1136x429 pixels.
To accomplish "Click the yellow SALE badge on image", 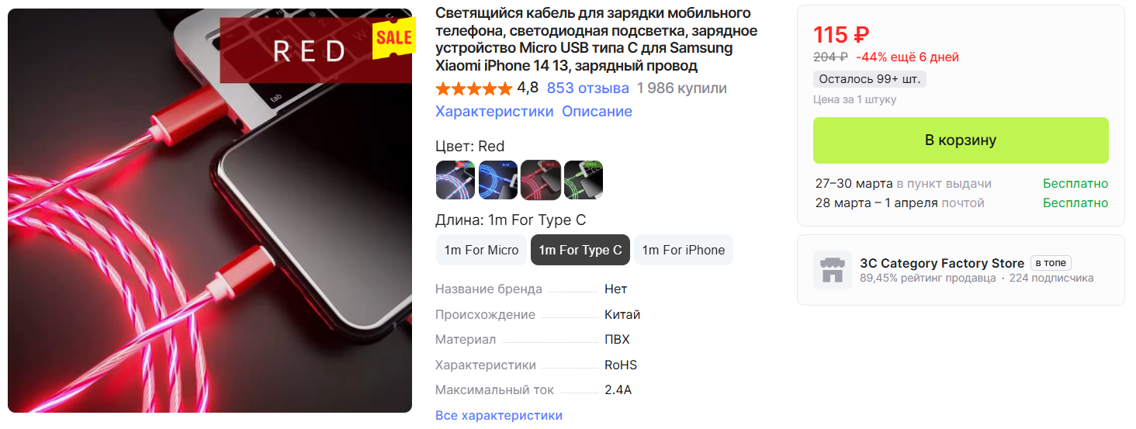I will [393, 39].
